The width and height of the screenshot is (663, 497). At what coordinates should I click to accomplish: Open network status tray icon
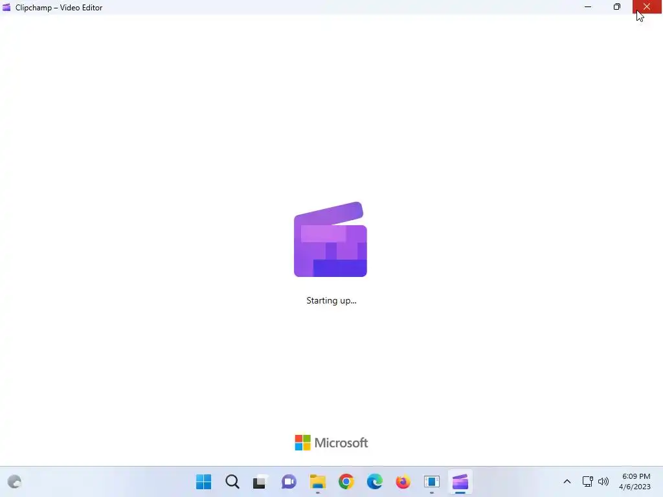tap(587, 481)
